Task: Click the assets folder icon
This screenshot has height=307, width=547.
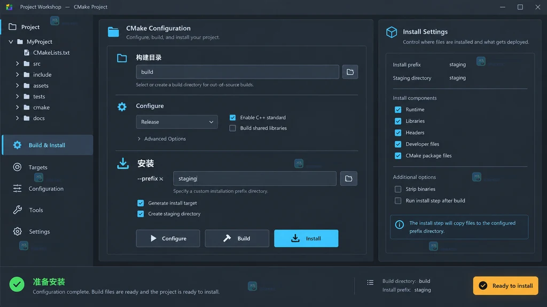Action: [x=27, y=86]
